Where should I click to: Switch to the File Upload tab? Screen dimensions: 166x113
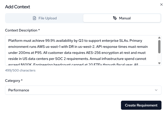(x=45, y=18)
